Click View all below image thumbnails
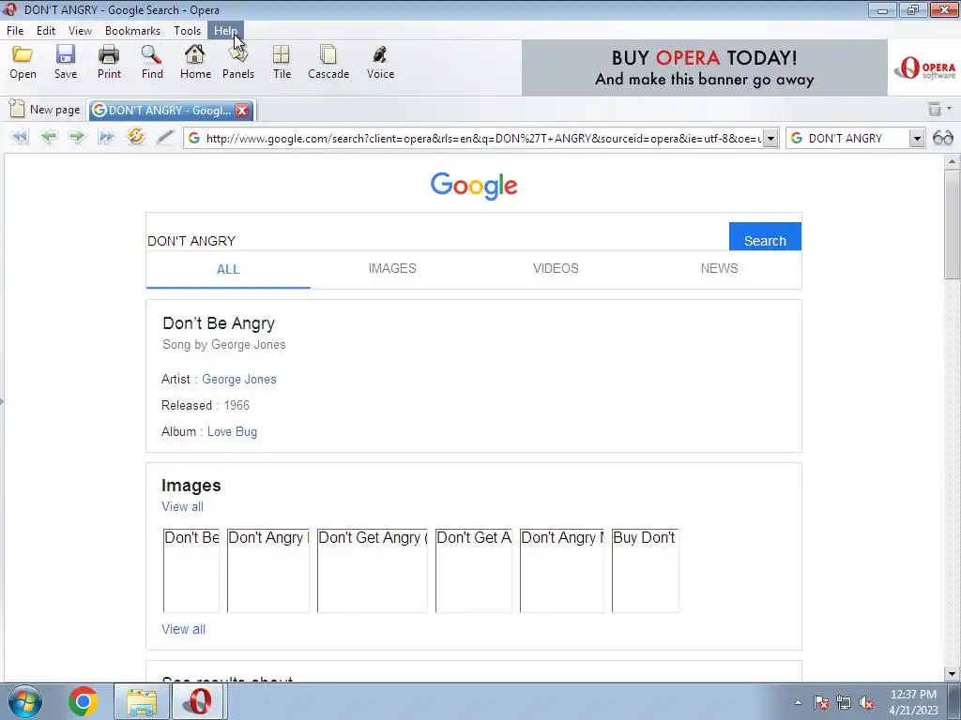961x720 pixels. (x=183, y=629)
